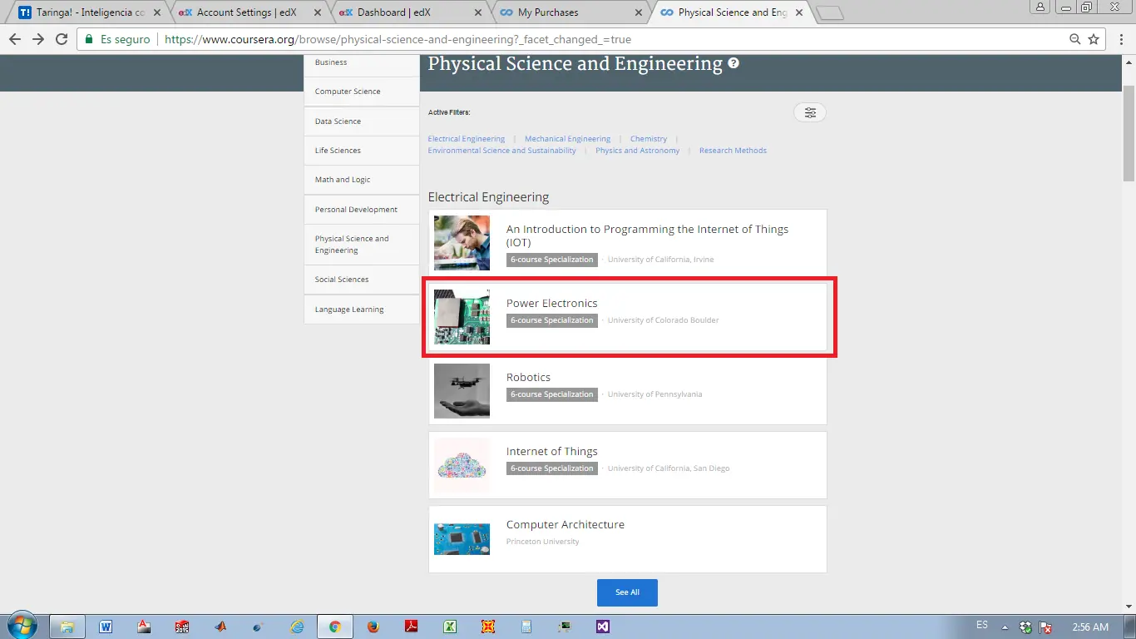Open the Chrome menu (three dots)
Viewport: 1136px width, 639px height.
1119,39
